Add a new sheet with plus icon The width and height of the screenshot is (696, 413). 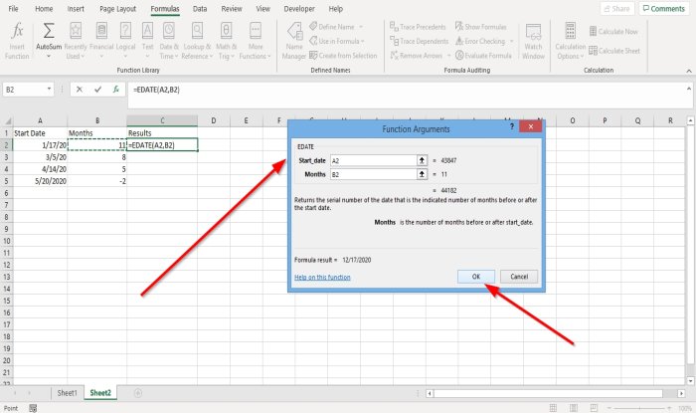pos(138,393)
